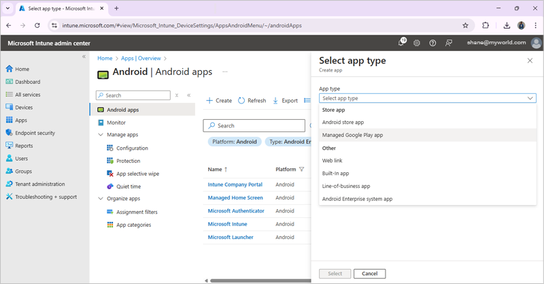Open the Select app type dropdown
Screen dimensions: 544x284
[x=427, y=98]
